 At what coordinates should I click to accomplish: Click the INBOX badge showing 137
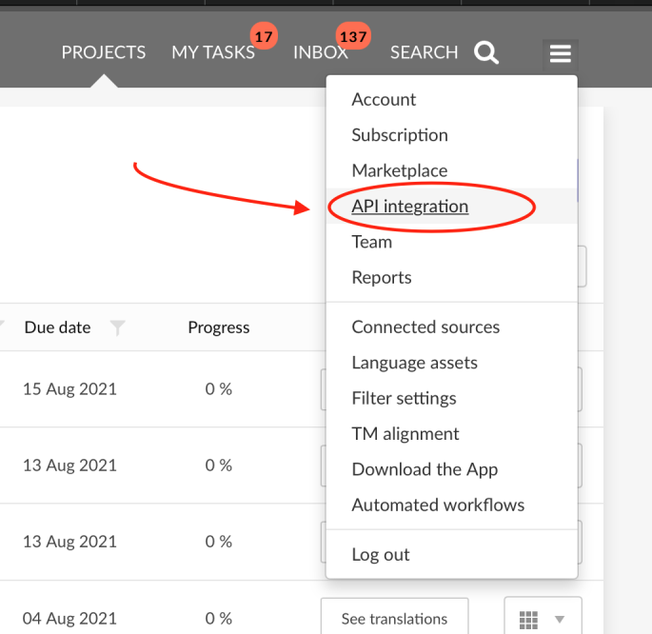click(x=353, y=36)
